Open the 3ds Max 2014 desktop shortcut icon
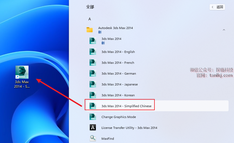This screenshot has height=143, width=234. pos(22,72)
